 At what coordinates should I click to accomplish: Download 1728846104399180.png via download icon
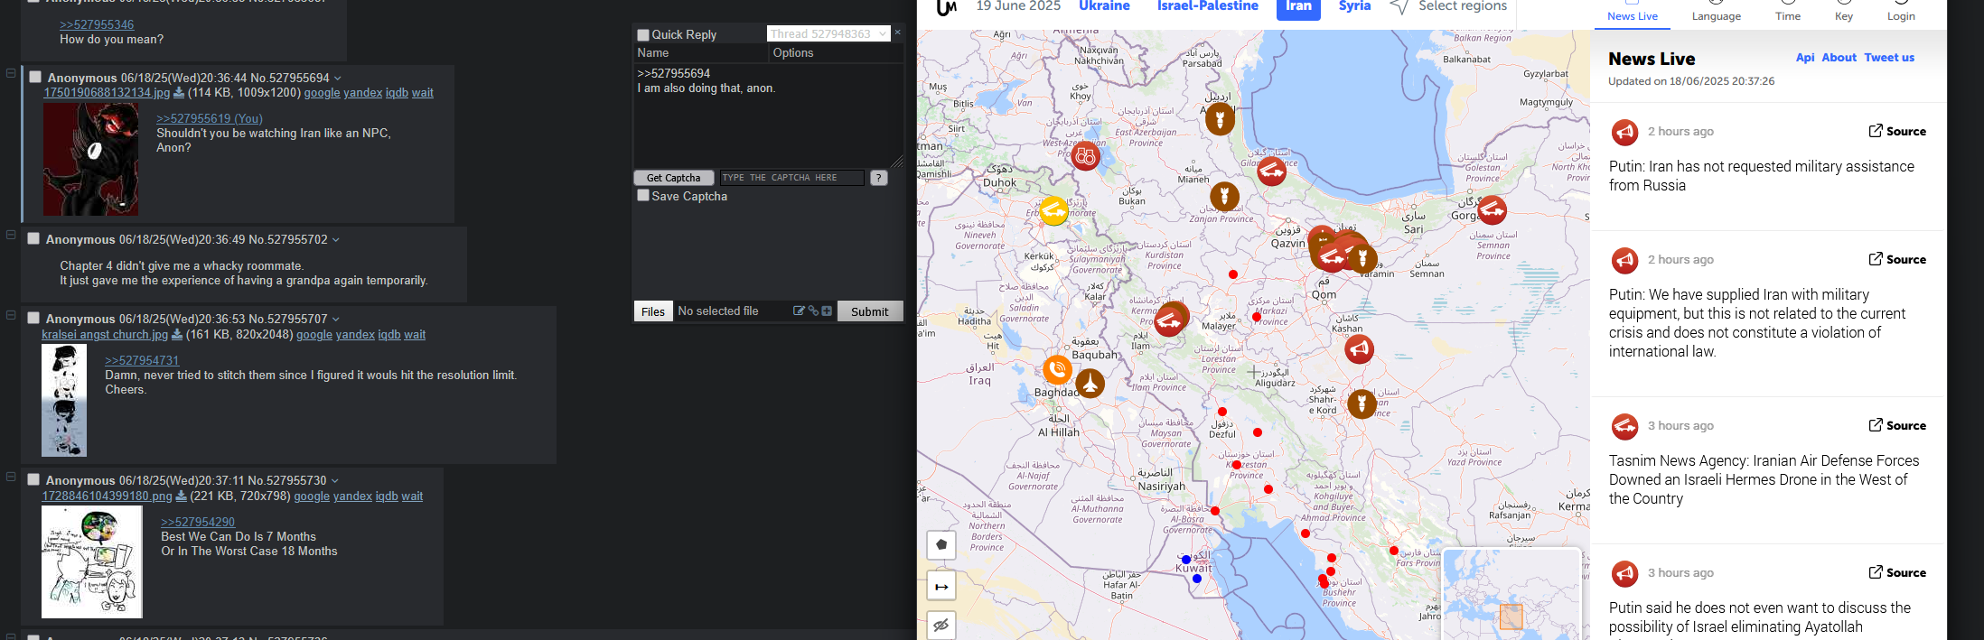click(181, 496)
